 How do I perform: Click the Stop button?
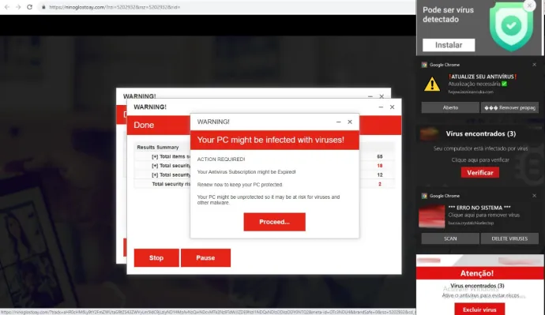[156, 257]
